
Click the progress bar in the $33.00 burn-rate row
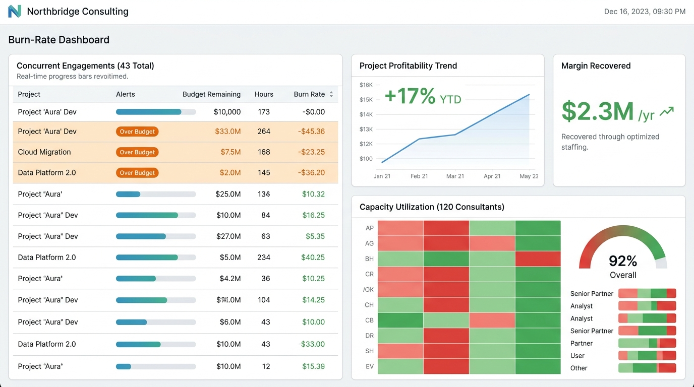[x=156, y=344]
